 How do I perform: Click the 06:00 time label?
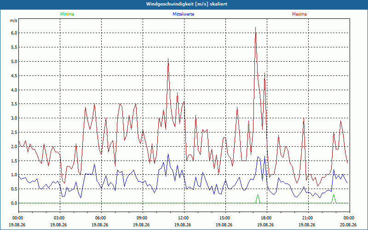click(x=100, y=218)
